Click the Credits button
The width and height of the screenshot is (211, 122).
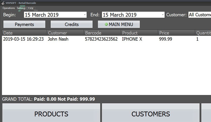pyautogui.click(x=72, y=24)
